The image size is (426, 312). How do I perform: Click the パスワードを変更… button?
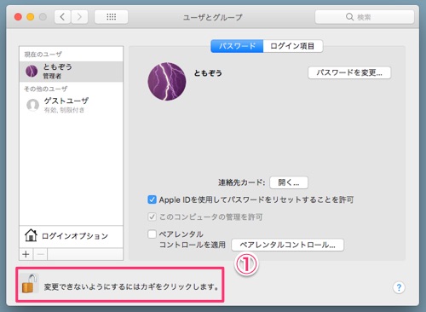pyautogui.click(x=349, y=72)
